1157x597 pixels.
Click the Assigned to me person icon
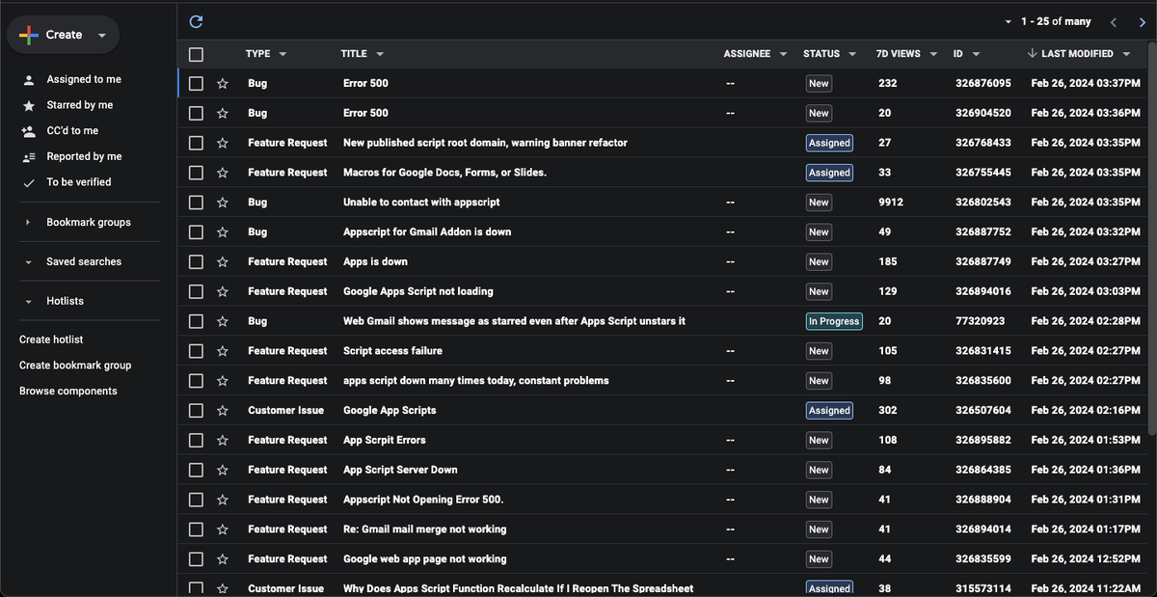tap(28, 79)
